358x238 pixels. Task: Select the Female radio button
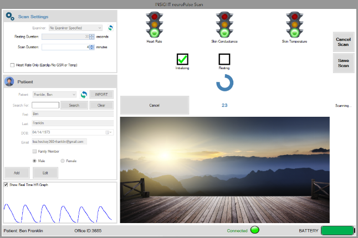[63, 161]
